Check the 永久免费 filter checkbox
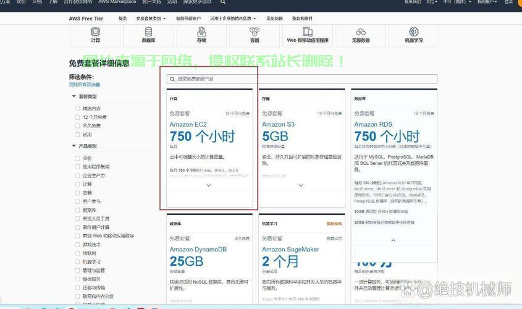Viewport: 522px width, 309px height. point(78,125)
